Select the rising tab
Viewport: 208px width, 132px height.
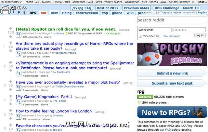(x=67, y=13)
